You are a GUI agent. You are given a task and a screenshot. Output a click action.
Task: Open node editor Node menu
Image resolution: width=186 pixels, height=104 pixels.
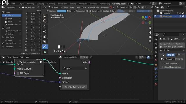(x=27, y=57)
